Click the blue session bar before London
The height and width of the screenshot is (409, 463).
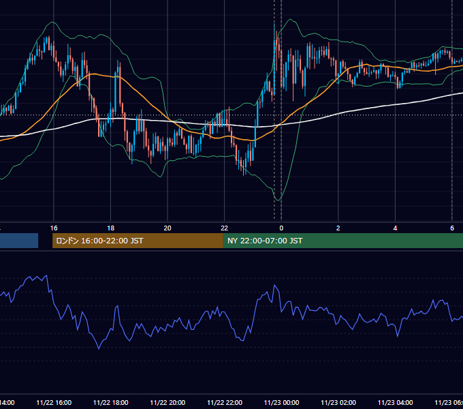pos(19,241)
